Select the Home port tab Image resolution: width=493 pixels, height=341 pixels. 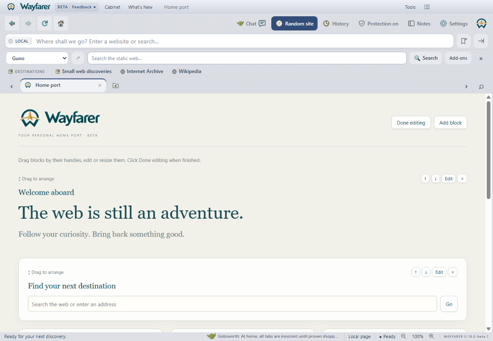63,85
